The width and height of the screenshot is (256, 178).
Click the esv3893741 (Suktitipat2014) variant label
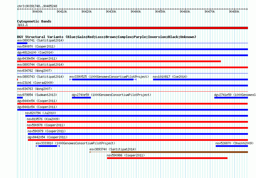41,40
